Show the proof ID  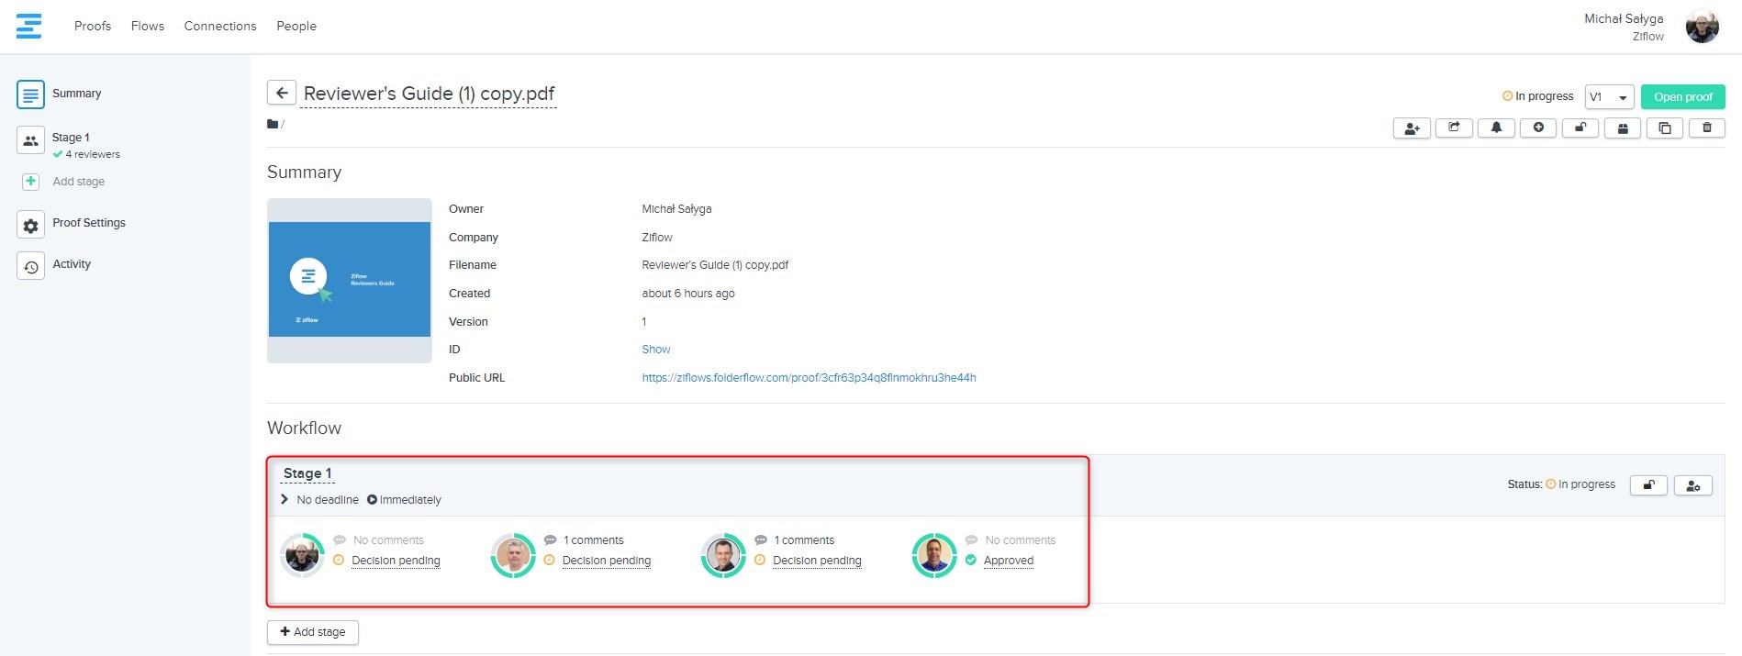[x=655, y=350]
